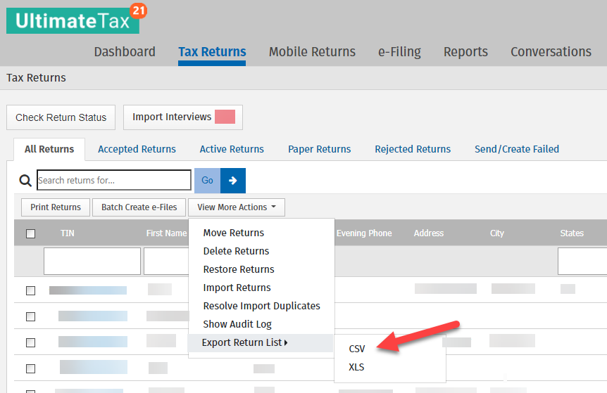Click Check Return Status button
The image size is (607, 393).
coord(61,117)
